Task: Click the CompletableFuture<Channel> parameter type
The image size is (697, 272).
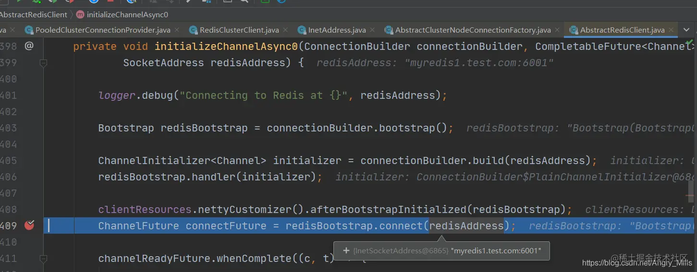Action: point(614,47)
